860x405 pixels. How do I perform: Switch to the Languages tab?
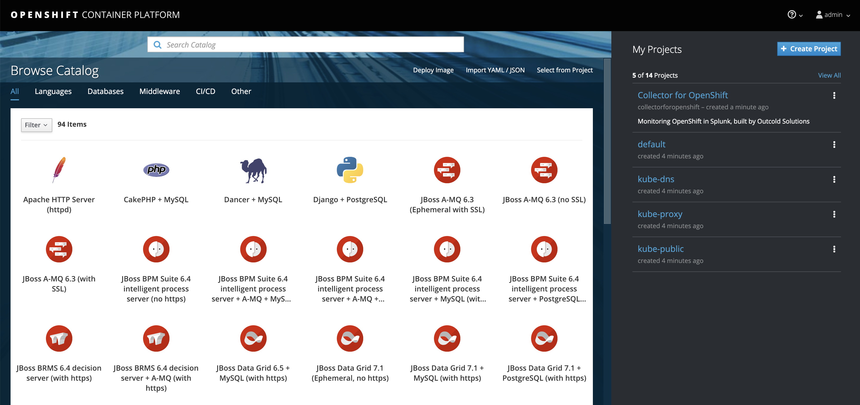(53, 92)
